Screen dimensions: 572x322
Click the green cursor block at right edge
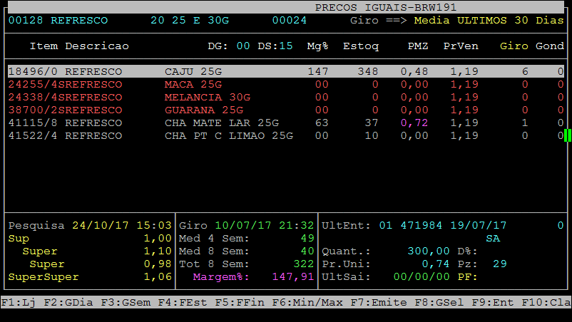pyautogui.click(x=567, y=135)
